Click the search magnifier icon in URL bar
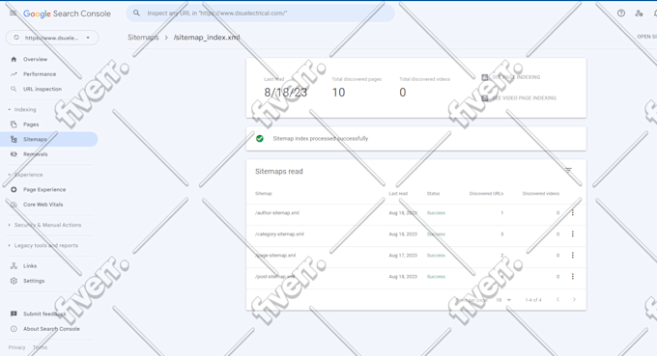The image size is (657, 356). (x=136, y=13)
